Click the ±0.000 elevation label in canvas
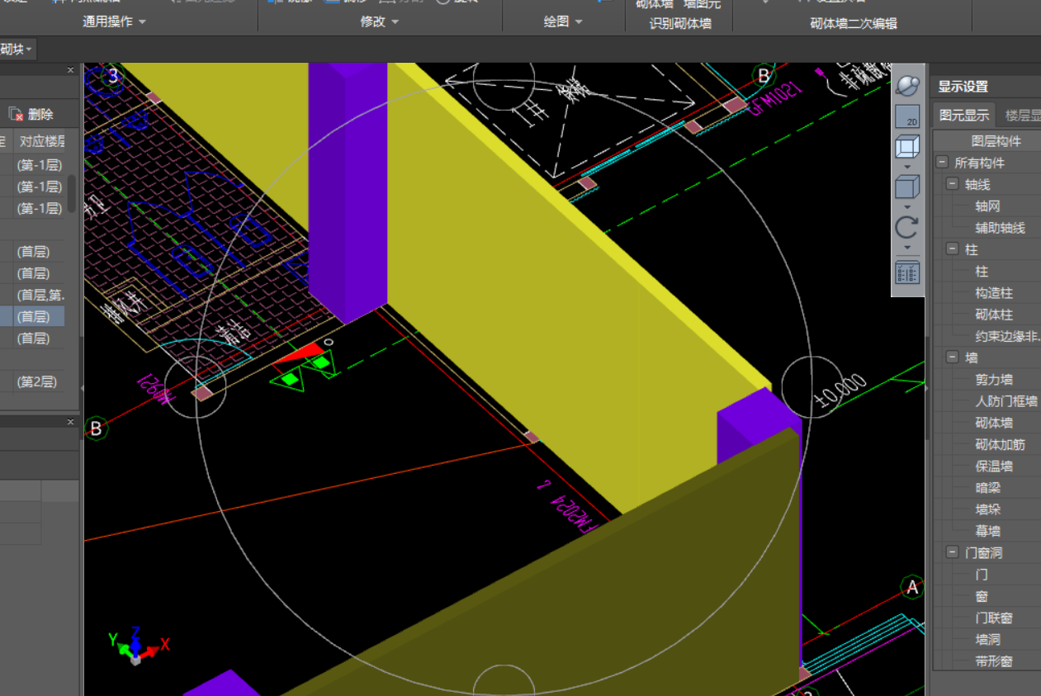Image resolution: width=1041 pixels, height=696 pixels. [840, 392]
